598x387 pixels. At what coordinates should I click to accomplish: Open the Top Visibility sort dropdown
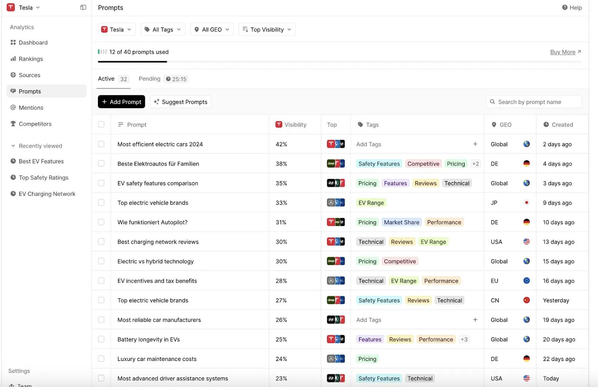[x=266, y=29]
